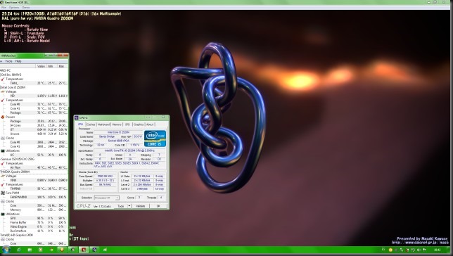This screenshot has height=256, width=453.
Task: Click the taskbar clock in the system tray
Action: pos(438,250)
